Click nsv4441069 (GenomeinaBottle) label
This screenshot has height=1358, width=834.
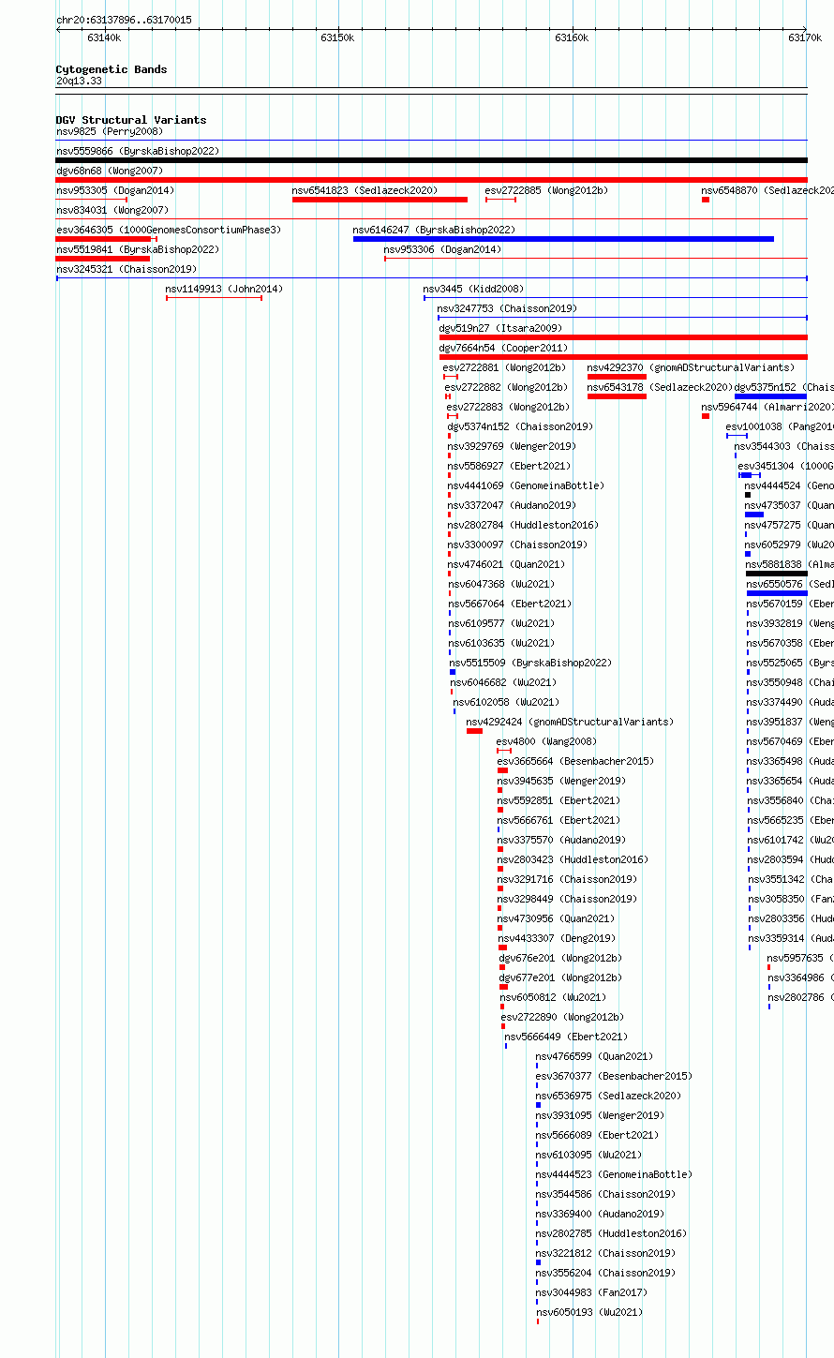(526, 485)
